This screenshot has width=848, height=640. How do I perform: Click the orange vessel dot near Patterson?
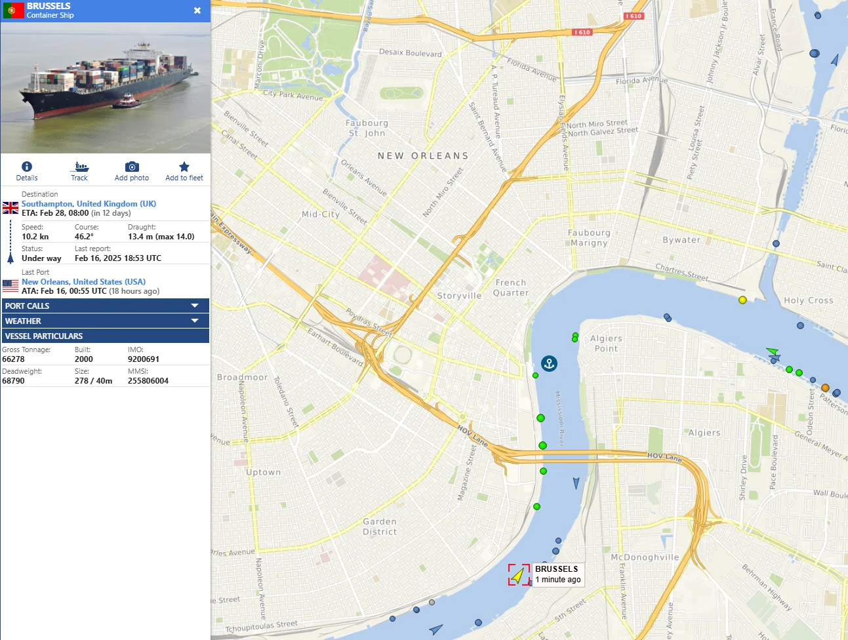(825, 388)
